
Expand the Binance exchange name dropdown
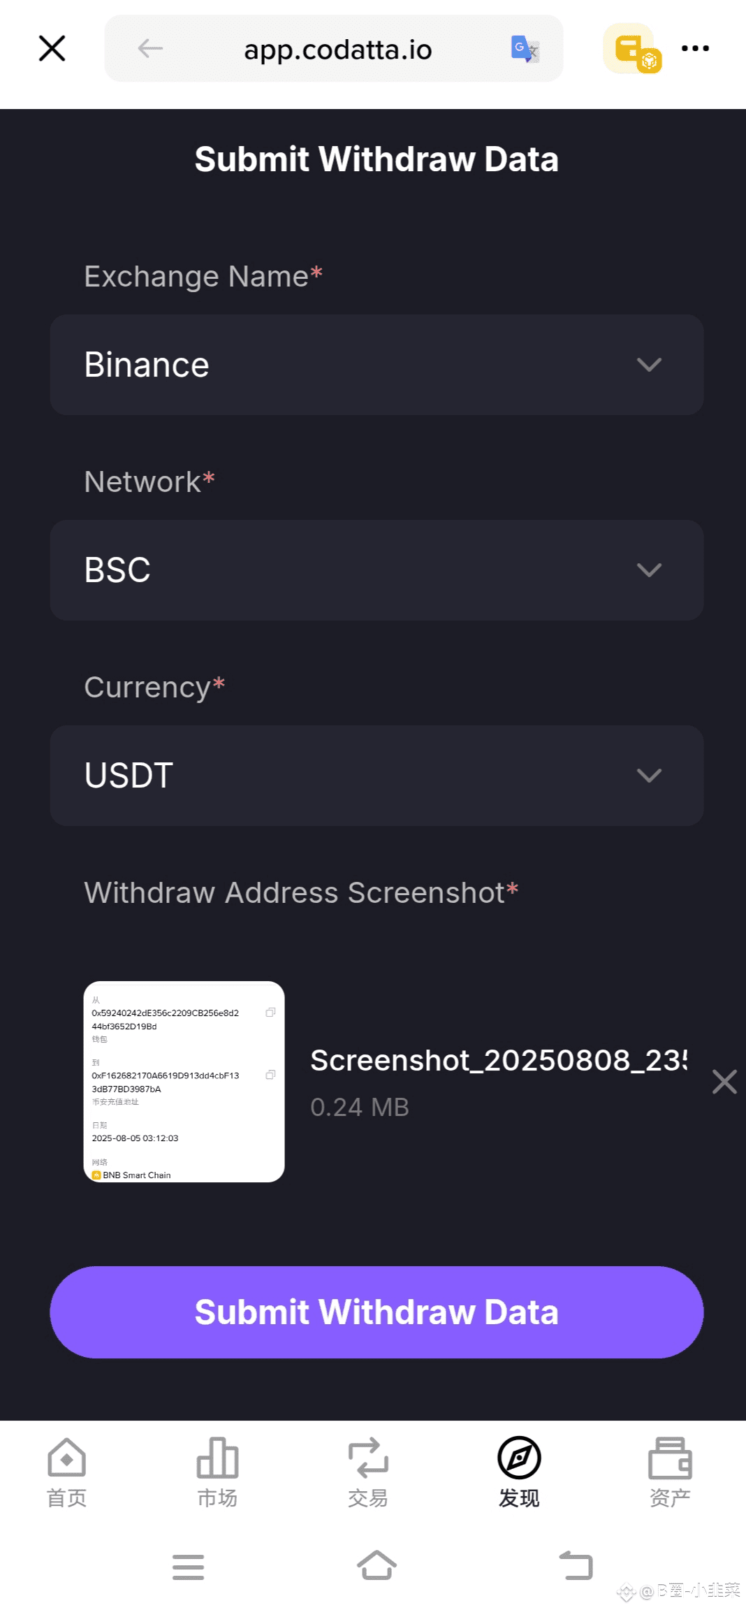coord(376,365)
